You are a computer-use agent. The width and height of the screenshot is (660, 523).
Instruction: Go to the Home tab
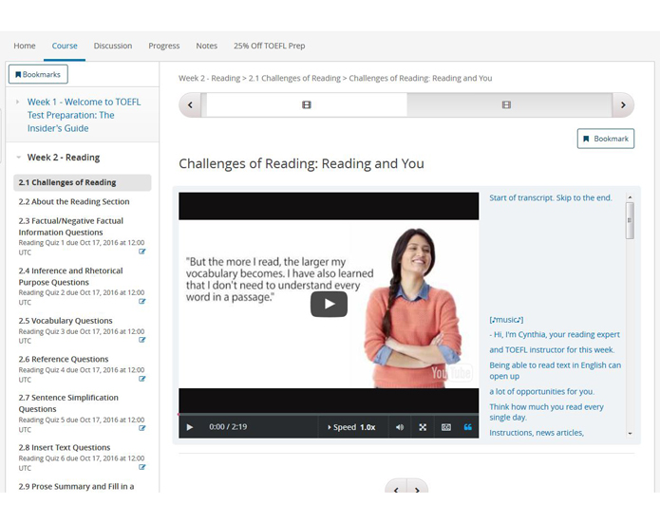point(25,46)
